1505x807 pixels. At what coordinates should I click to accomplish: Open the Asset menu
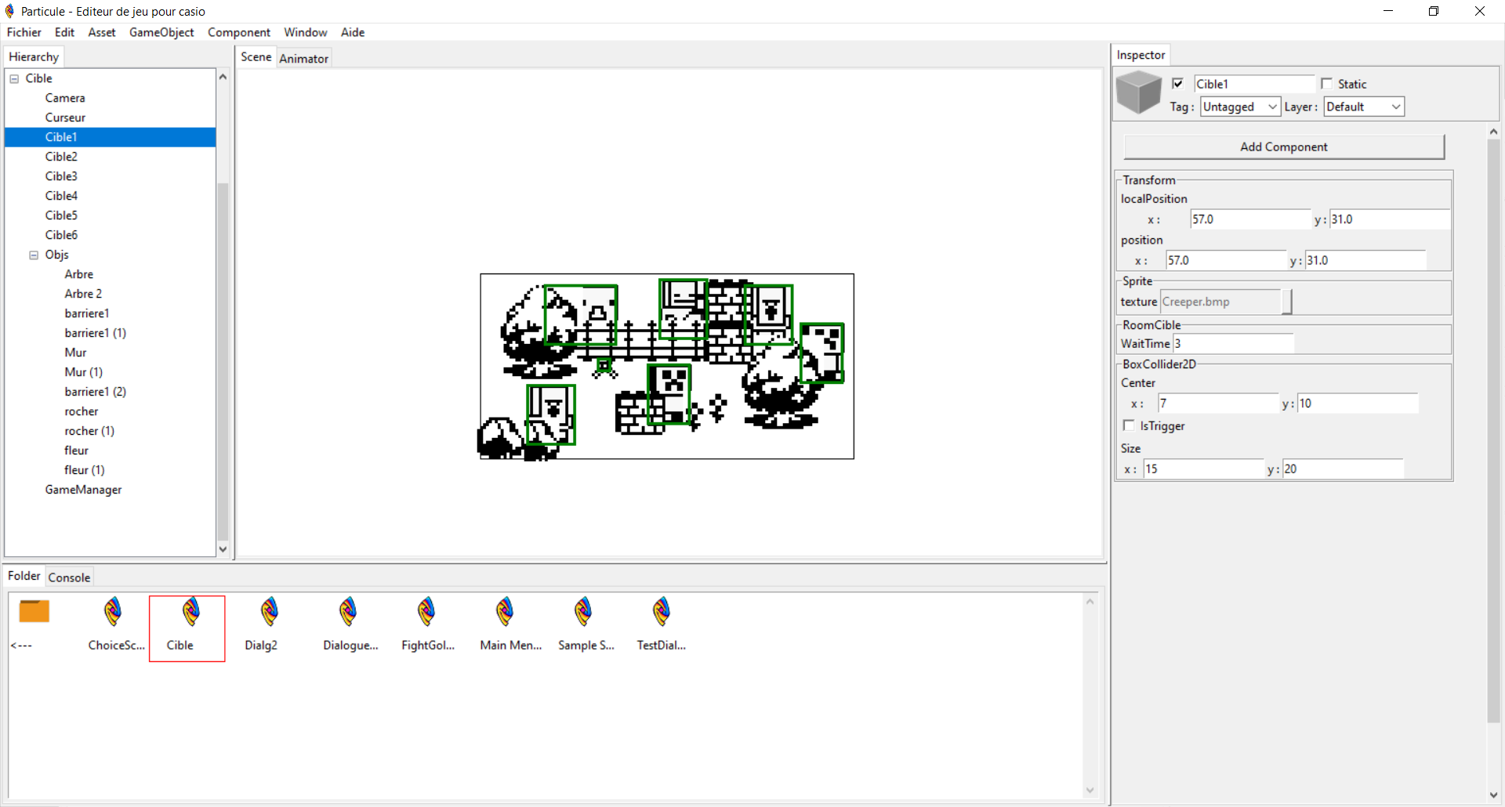pyautogui.click(x=102, y=32)
